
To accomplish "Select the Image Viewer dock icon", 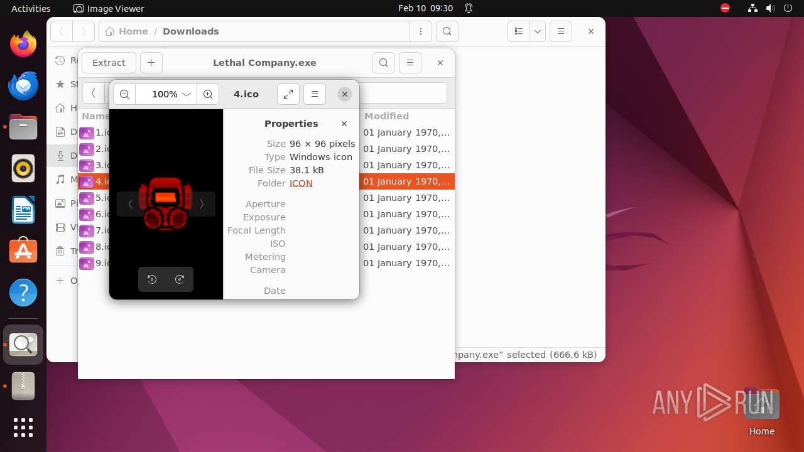I will click(x=23, y=345).
